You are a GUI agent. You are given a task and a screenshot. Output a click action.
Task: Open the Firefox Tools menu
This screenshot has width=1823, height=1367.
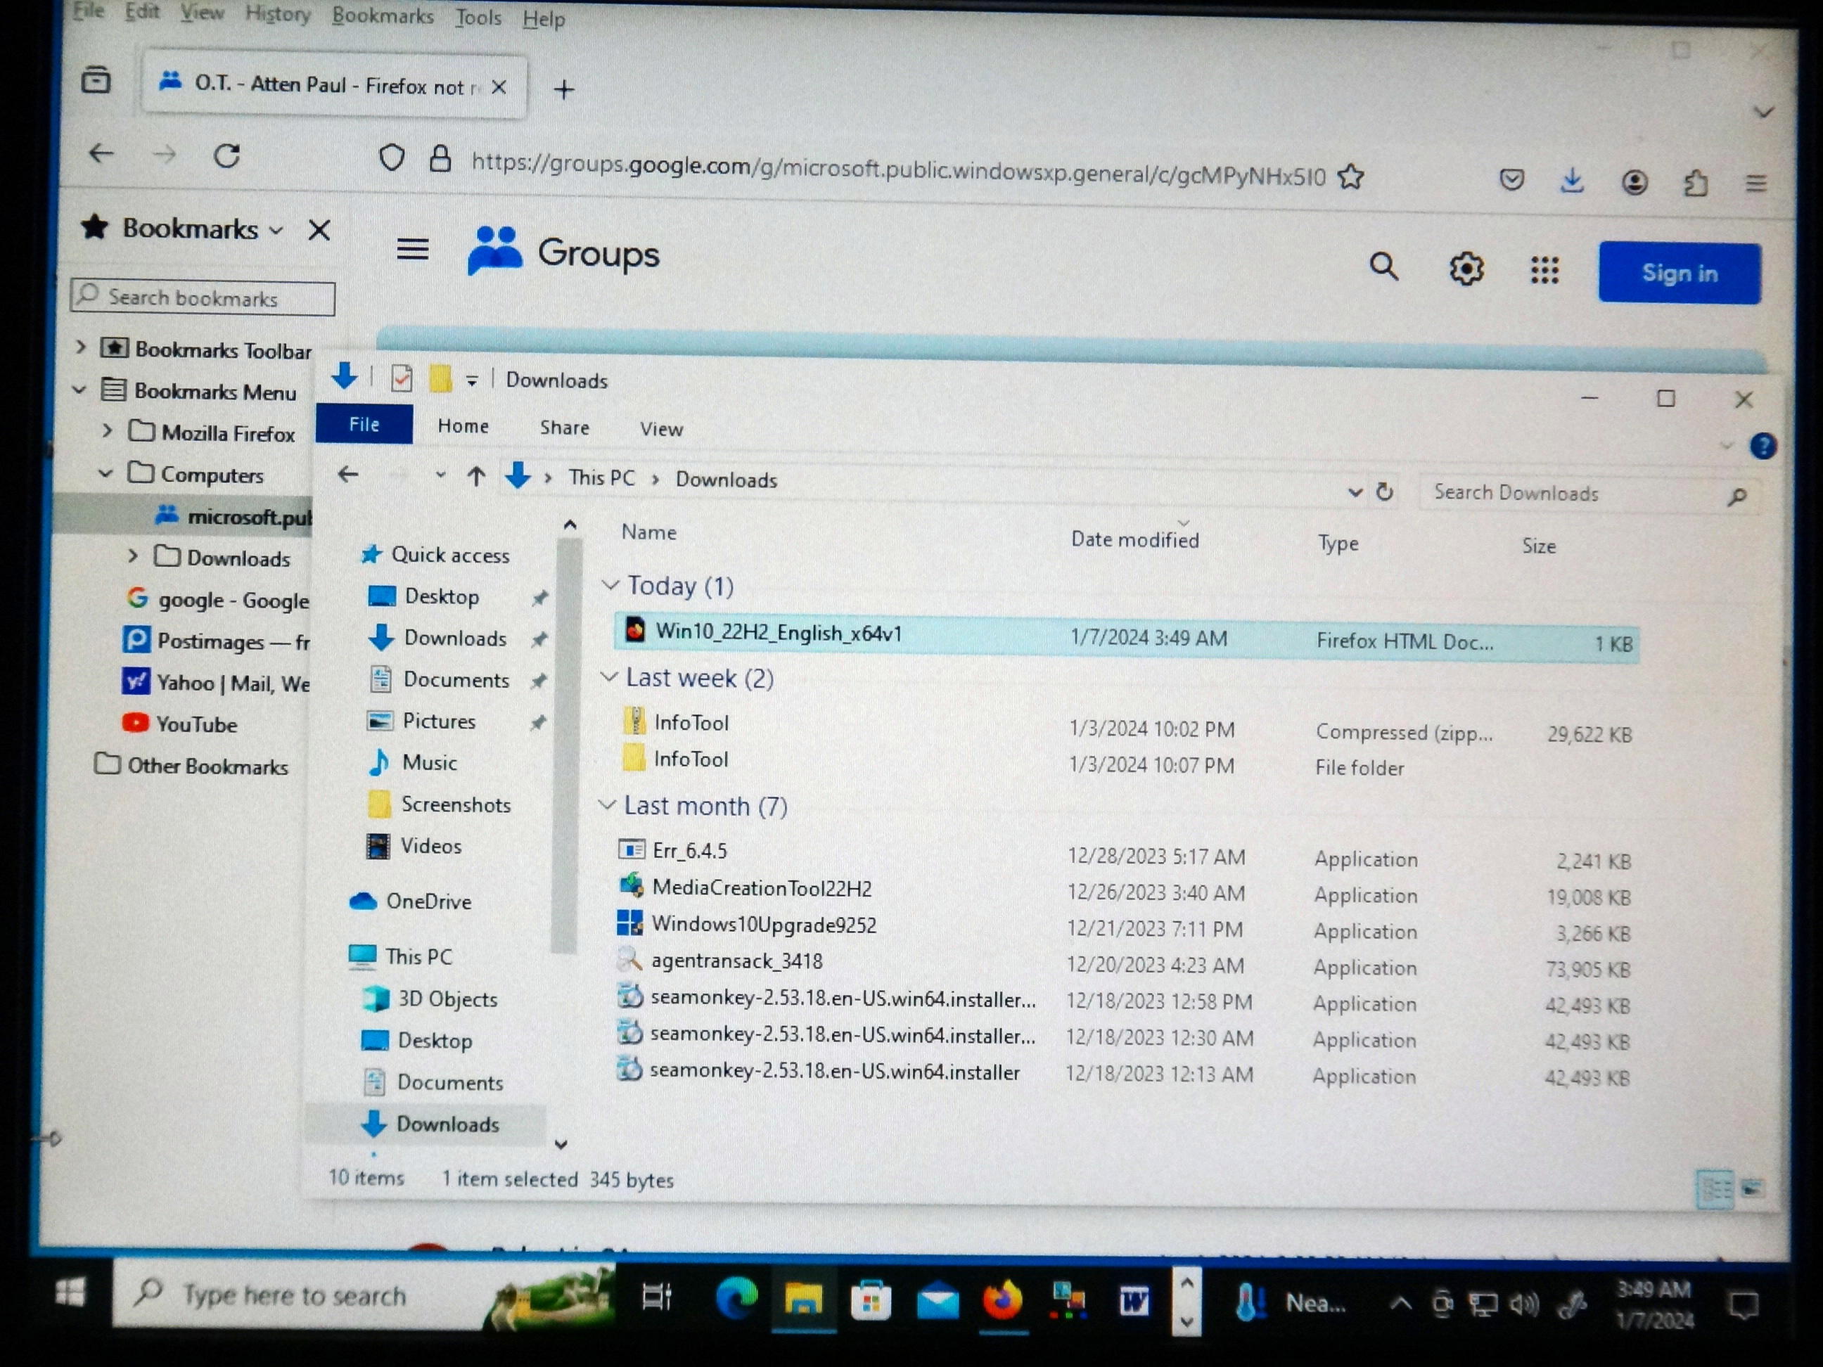click(478, 18)
